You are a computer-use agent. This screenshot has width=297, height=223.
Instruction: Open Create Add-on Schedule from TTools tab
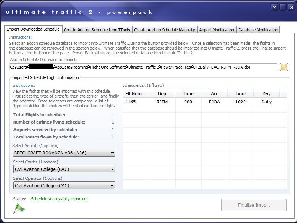click(97, 30)
